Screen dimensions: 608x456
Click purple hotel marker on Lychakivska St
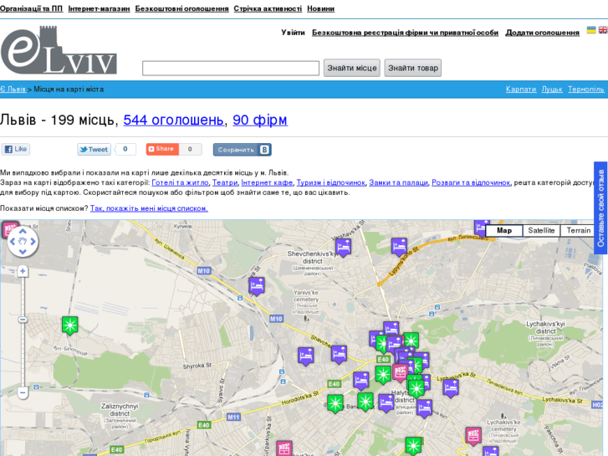coord(451,388)
